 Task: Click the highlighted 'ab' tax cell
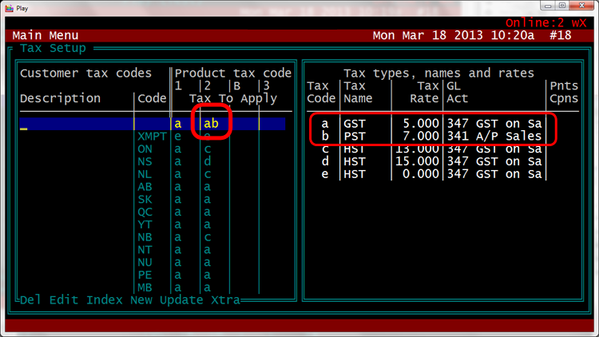click(211, 124)
